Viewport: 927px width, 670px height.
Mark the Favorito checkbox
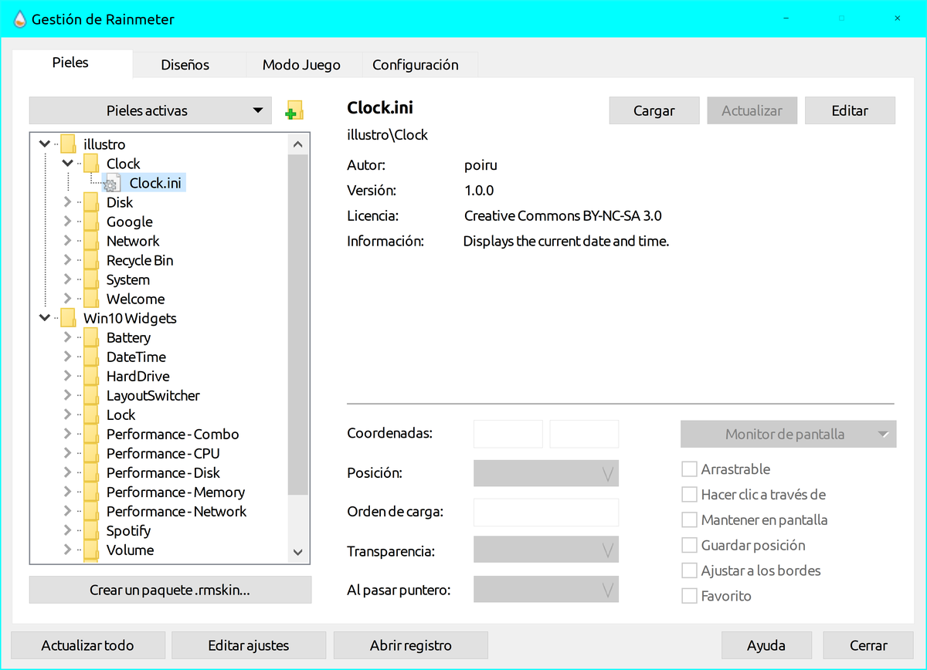[689, 597]
